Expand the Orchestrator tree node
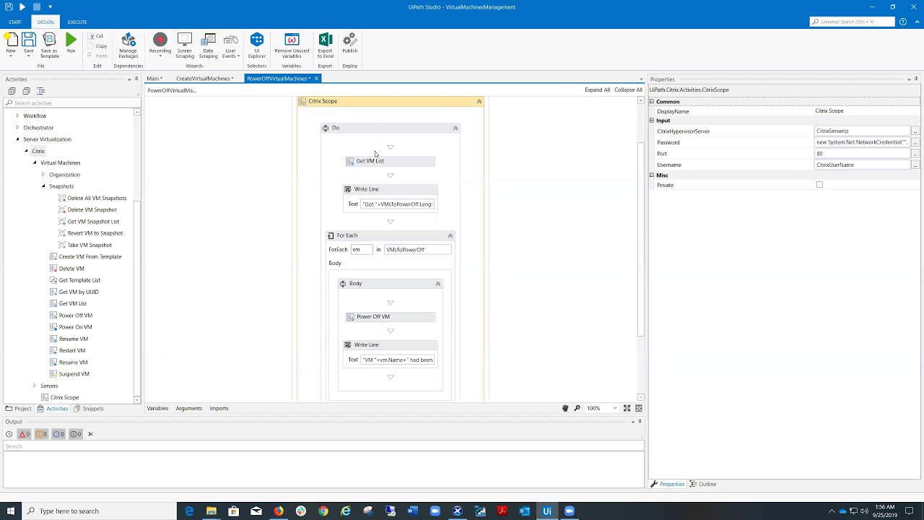The image size is (924, 520). point(17,128)
